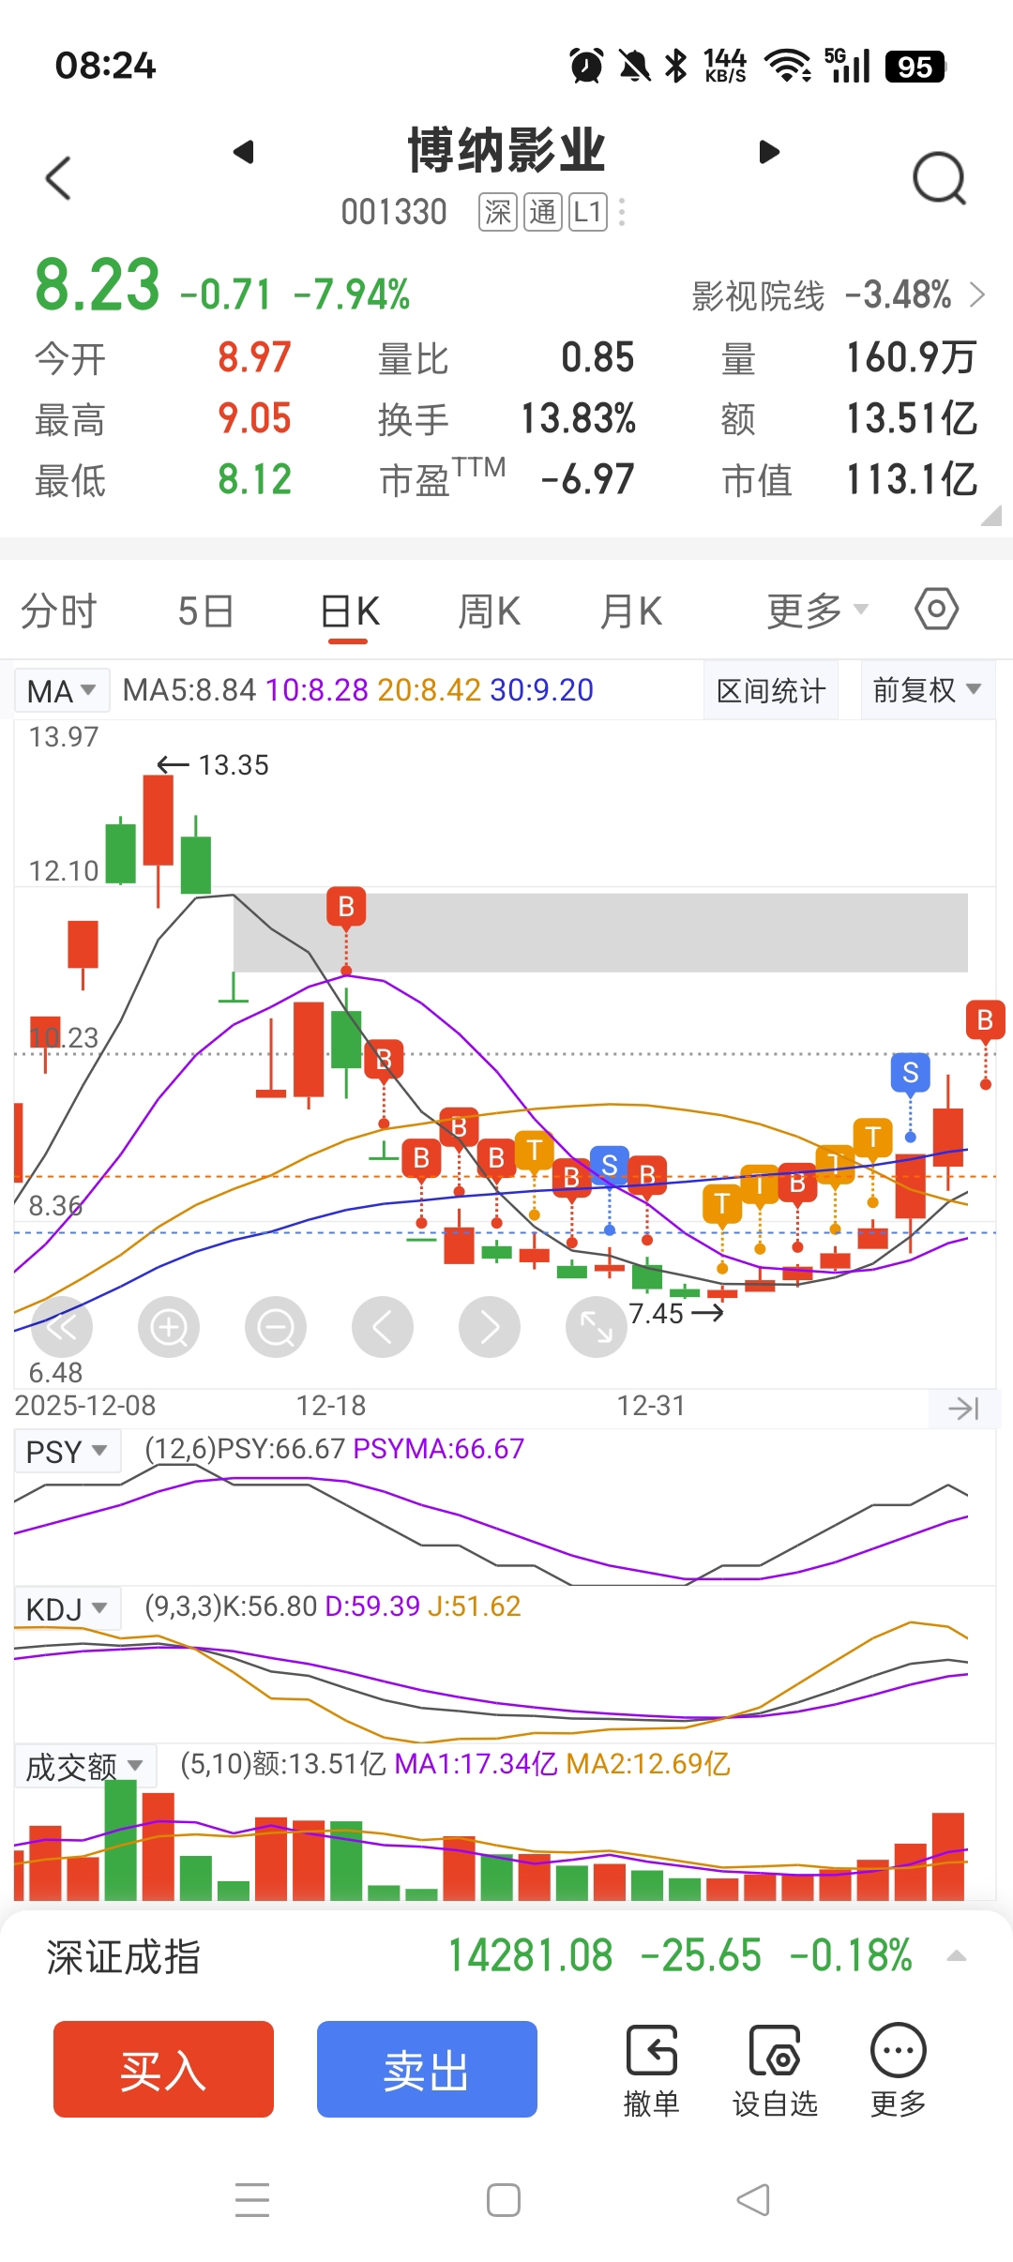The width and height of the screenshot is (1013, 2262).
Task: Open the 更多 circle menu at bottom
Action: 898,2050
